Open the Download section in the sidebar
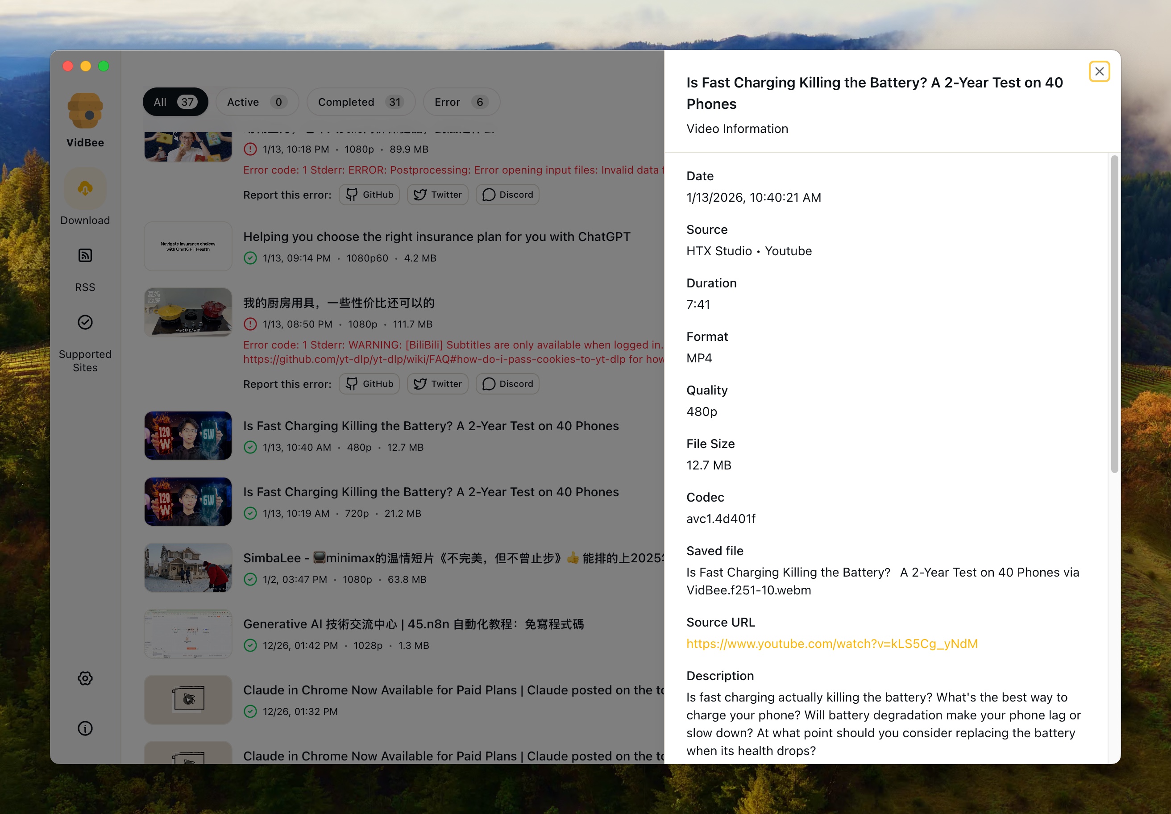Image resolution: width=1171 pixels, height=814 pixels. coord(85,189)
